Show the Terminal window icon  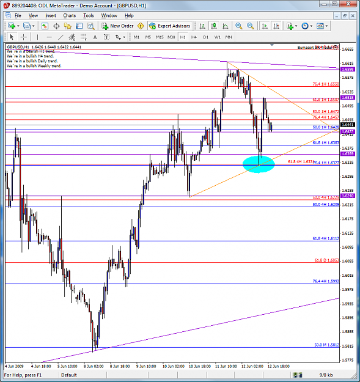(79, 26)
